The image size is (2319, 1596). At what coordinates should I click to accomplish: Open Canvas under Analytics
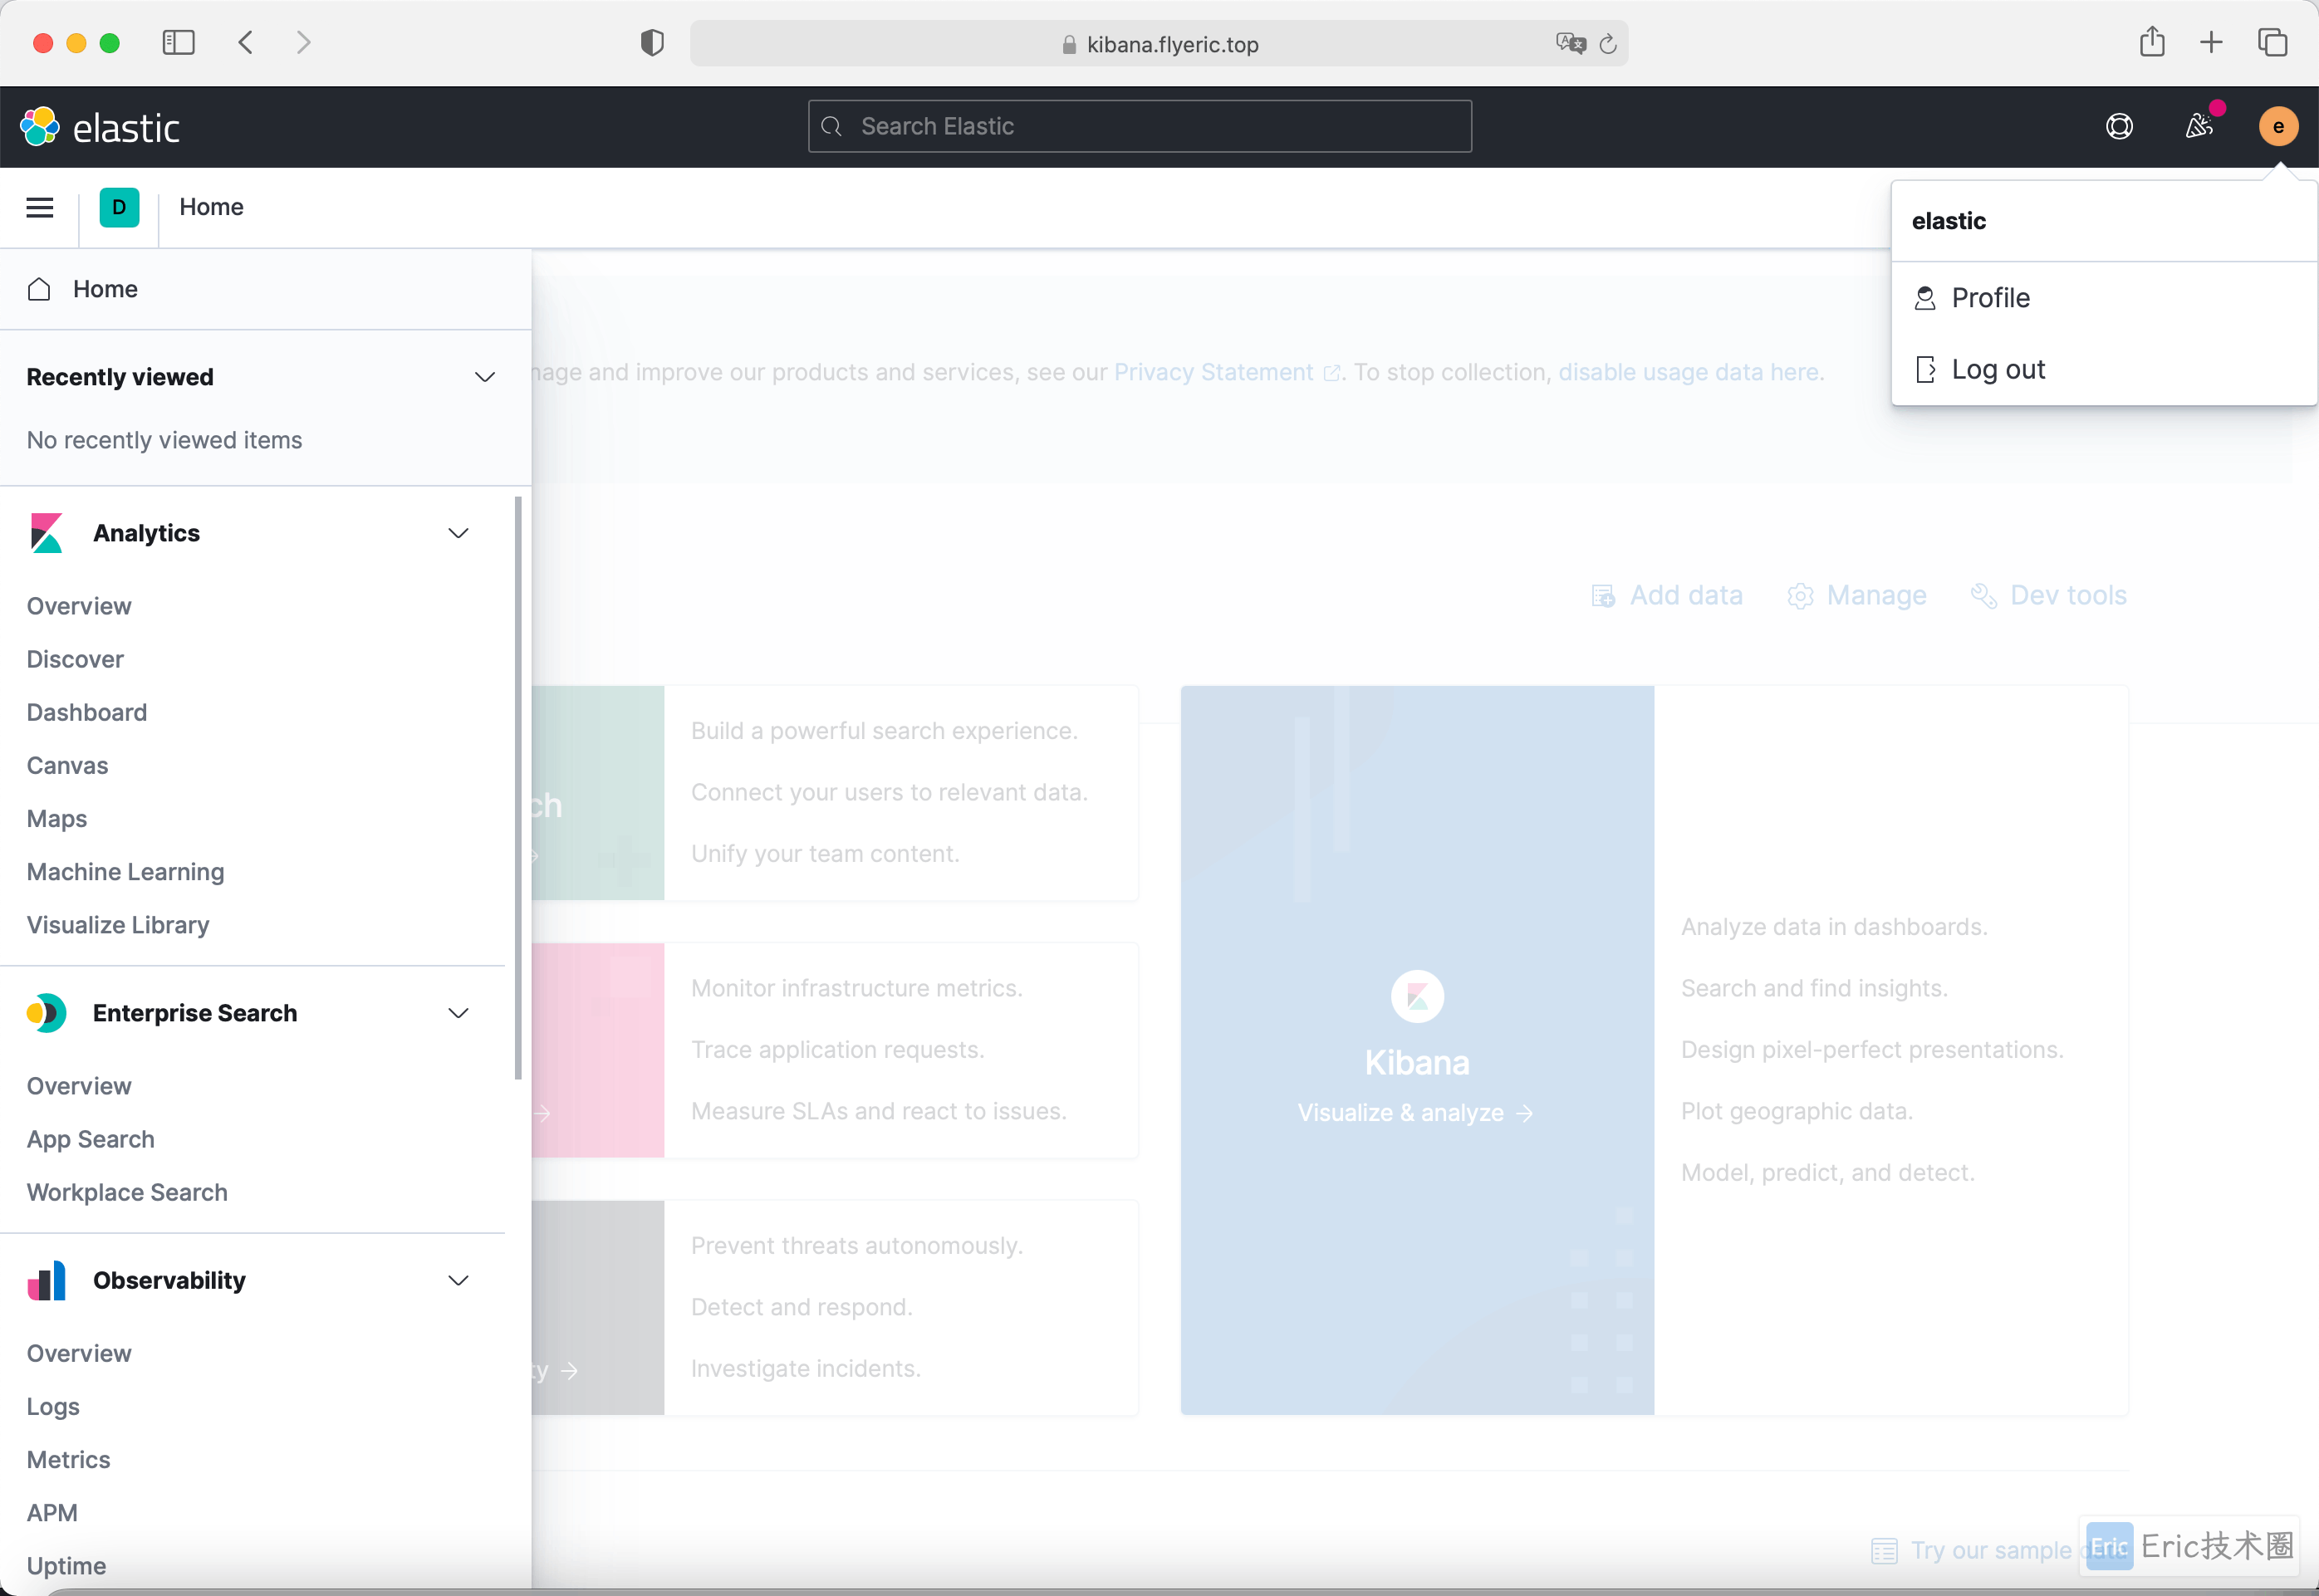(67, 765)
